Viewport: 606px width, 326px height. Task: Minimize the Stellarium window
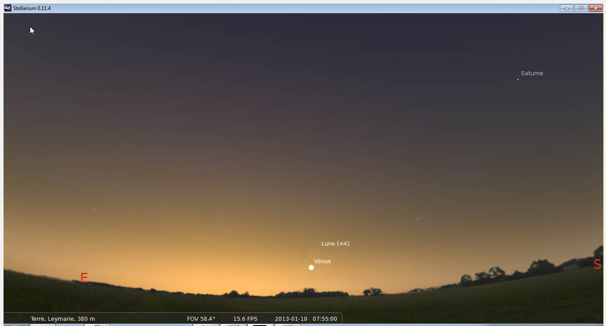[x=566, y=8]
